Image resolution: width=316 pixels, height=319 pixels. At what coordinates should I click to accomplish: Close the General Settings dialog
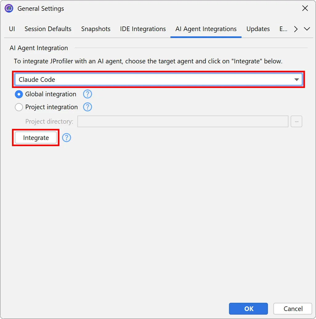tap(305, 8)
